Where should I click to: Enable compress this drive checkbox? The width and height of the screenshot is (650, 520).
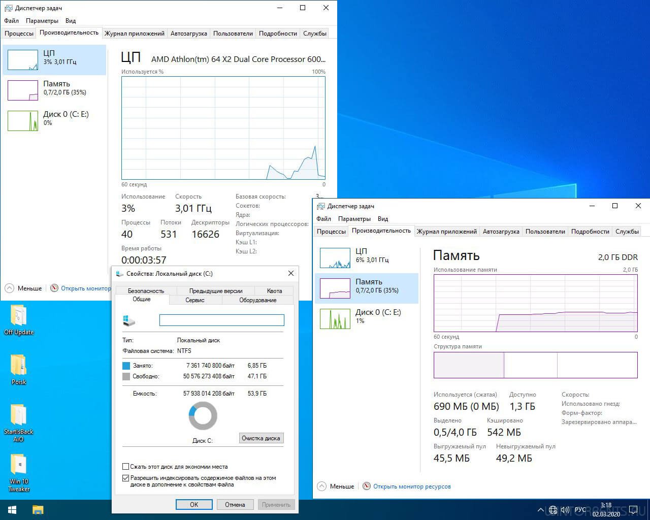(125, 467)
